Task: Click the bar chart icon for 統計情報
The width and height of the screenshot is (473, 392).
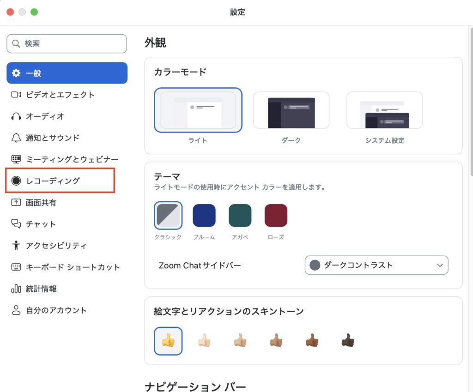Action: [x=16, y=289]
